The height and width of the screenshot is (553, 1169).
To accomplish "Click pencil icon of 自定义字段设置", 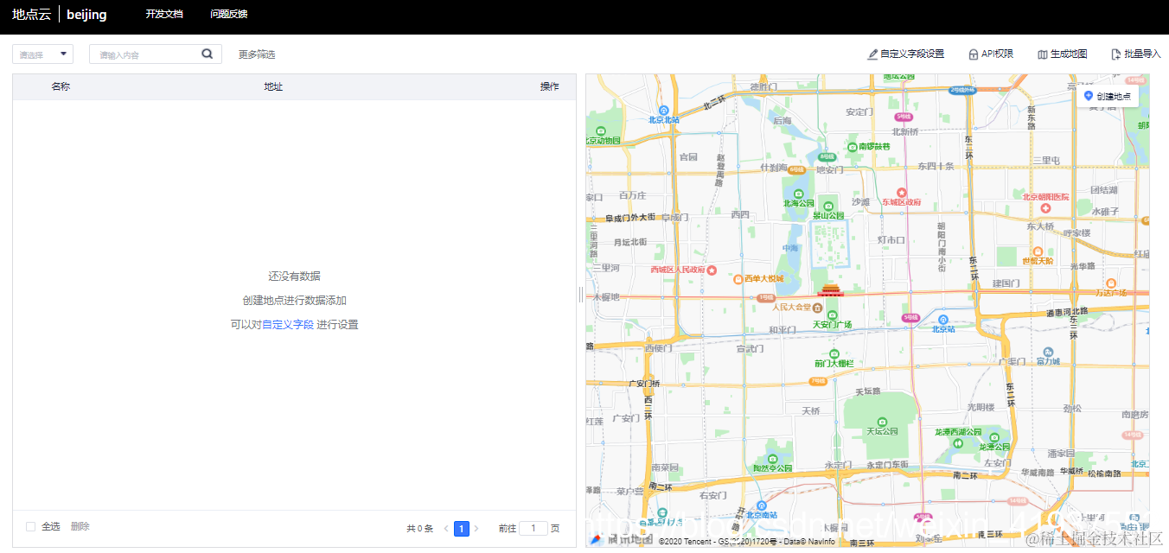I will [872, 54].
